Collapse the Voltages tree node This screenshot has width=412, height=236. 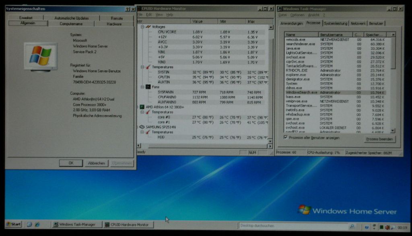(x=142, y=27)
